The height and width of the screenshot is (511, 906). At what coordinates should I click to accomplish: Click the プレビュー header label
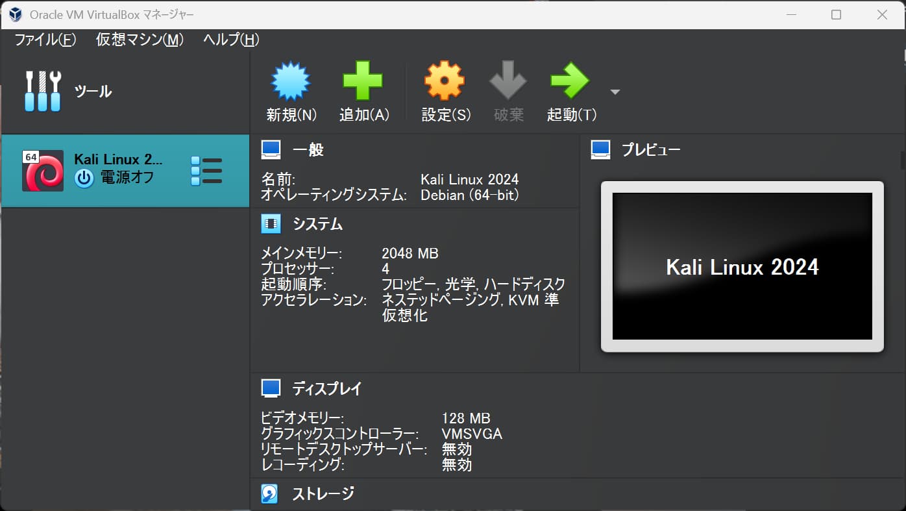[x=651, y=150]
